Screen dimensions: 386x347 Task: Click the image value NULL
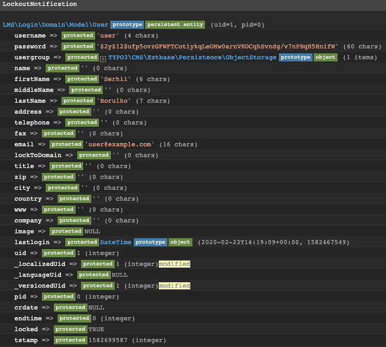[x=92, y=232]
